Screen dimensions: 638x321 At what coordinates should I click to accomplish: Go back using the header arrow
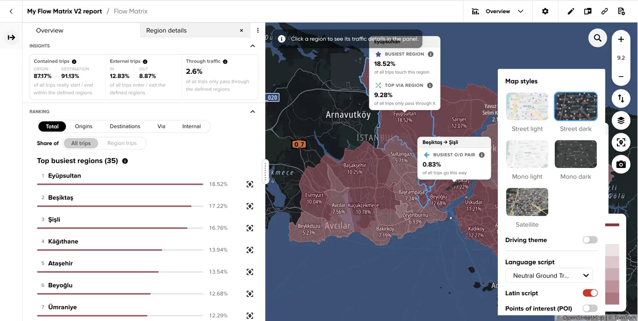tap(11, 11)
